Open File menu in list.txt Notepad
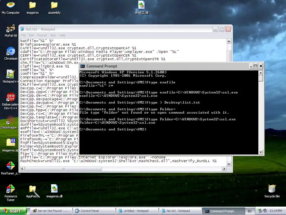Screen dimensions: 286x215 (23, 35)
